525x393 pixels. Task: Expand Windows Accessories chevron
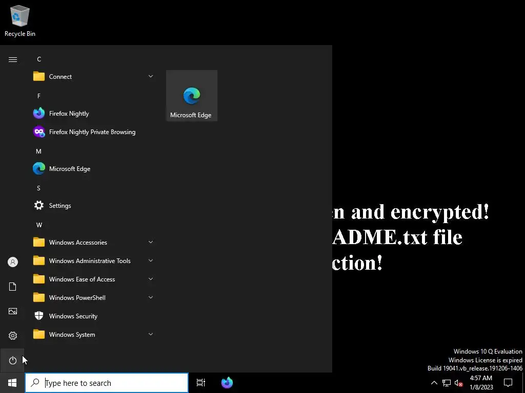point(151,242)
